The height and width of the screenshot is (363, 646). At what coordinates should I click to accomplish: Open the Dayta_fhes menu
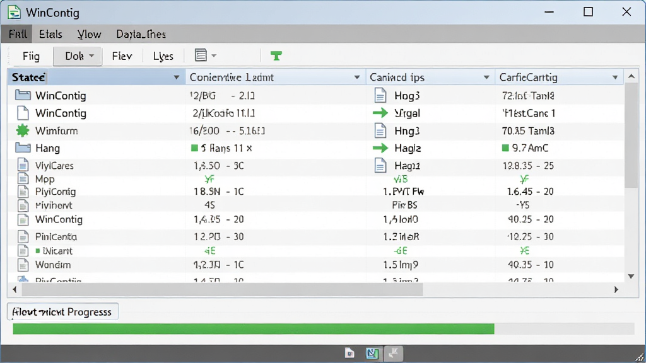[x=141, y=34]
